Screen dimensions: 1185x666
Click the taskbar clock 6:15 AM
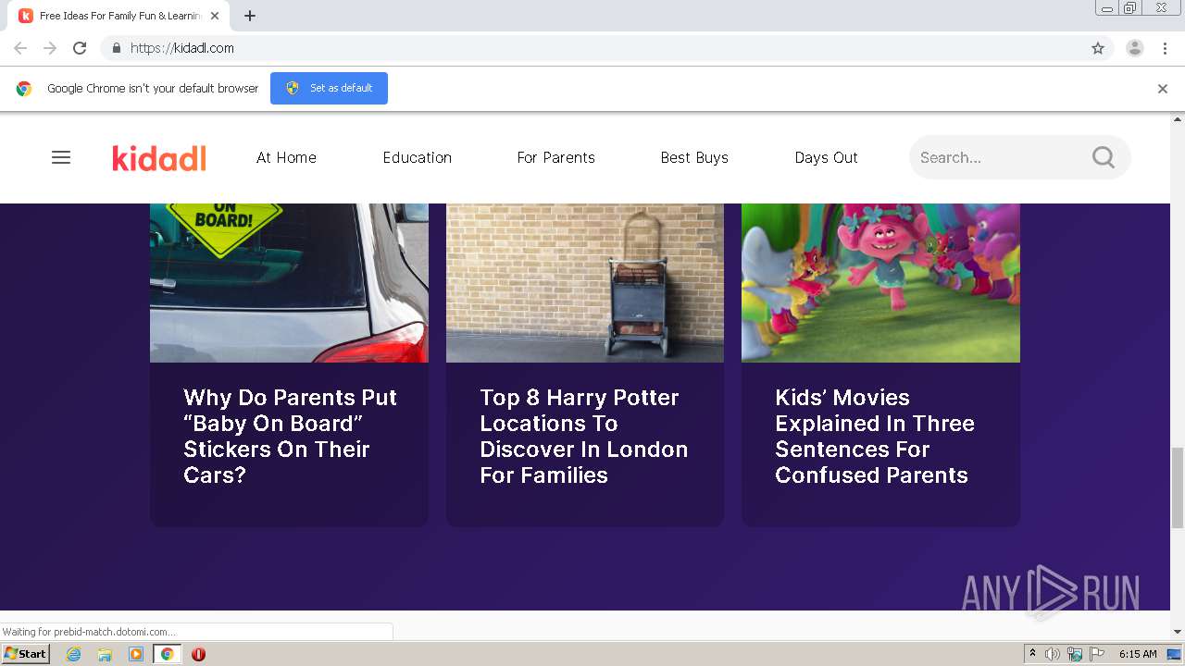(1138, 654)
